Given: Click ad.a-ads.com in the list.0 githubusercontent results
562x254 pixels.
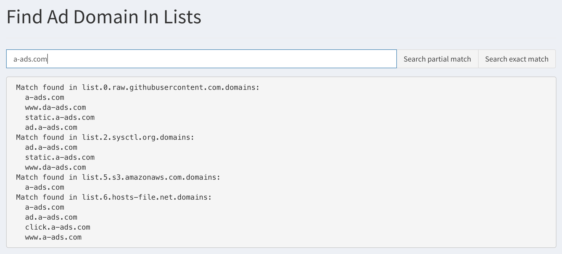Looking at the screenshot, I should [51, 128].
